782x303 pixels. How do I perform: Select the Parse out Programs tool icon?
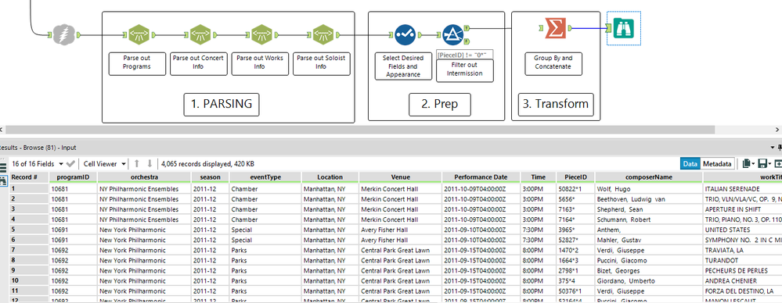138,35
